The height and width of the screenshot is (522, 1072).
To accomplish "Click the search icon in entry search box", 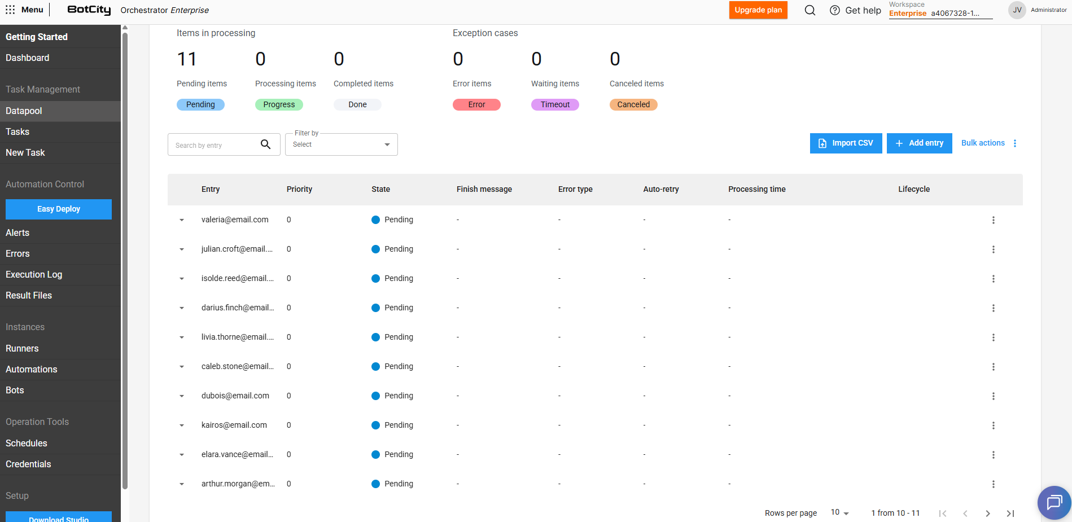I will pyautogui.click(x=265, y=144).
